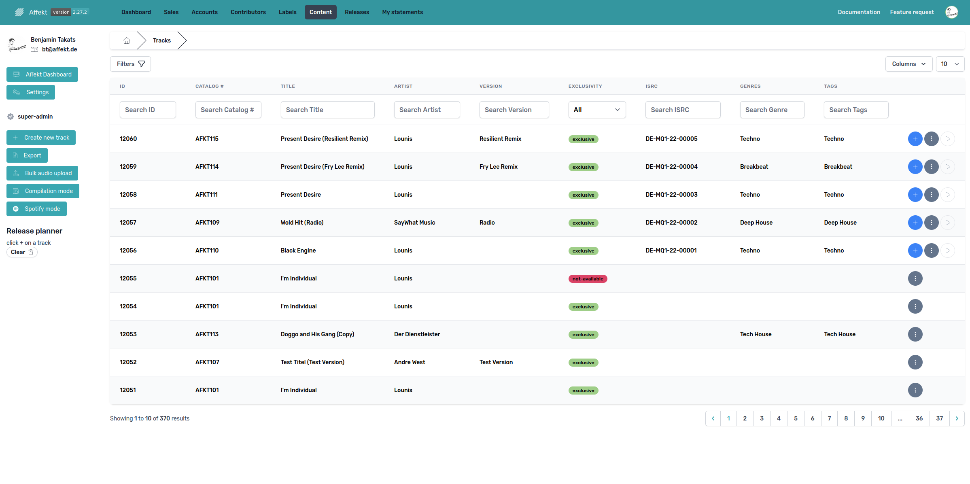The image size is (970, 484).
Task: Open the Releases menu item
Action: pyautogui.click(x=357, y=12)
